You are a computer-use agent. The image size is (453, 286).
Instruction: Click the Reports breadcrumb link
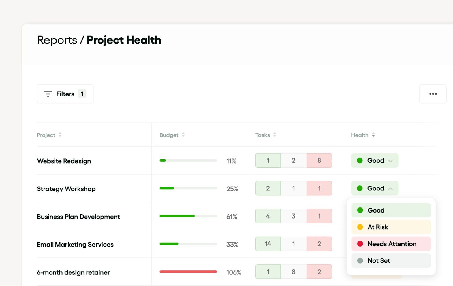pyautogui.click(x=57, y=40)
